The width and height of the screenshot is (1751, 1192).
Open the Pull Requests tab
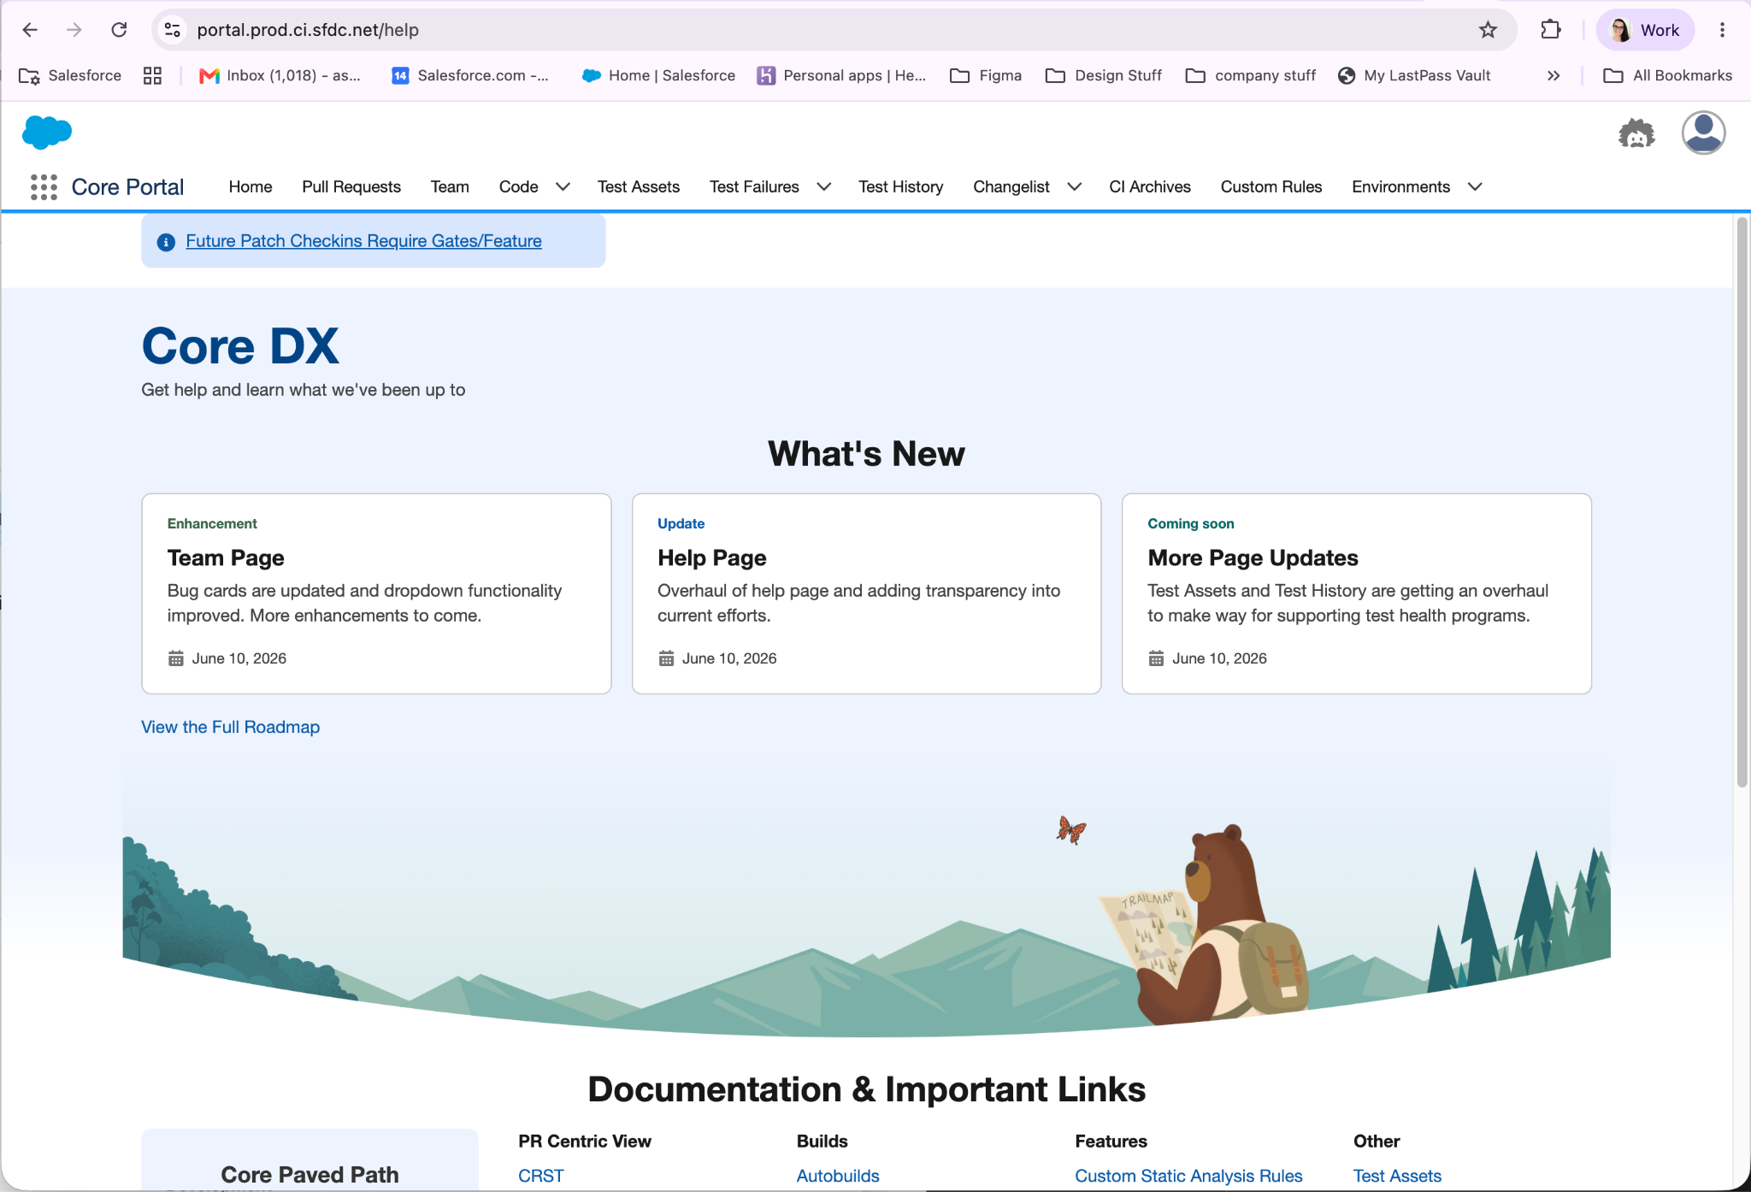click(351, 186)
